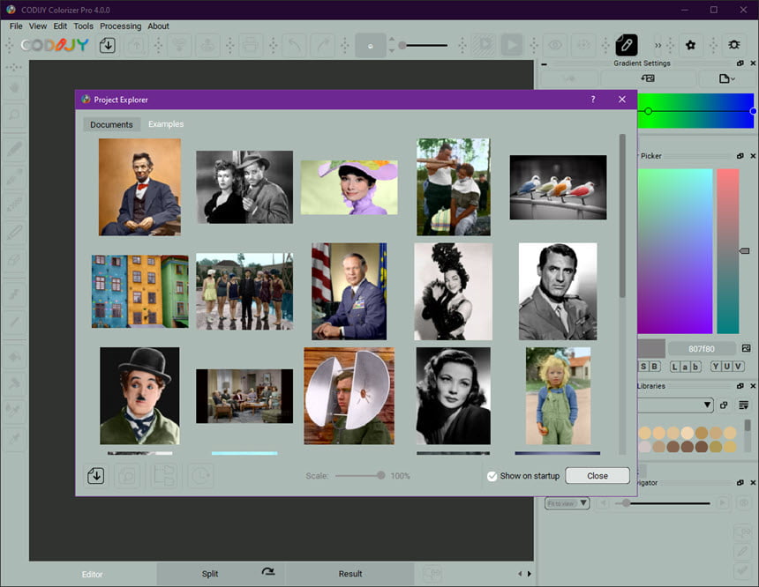Switch to the Documents tab

[x=111, y=125]
